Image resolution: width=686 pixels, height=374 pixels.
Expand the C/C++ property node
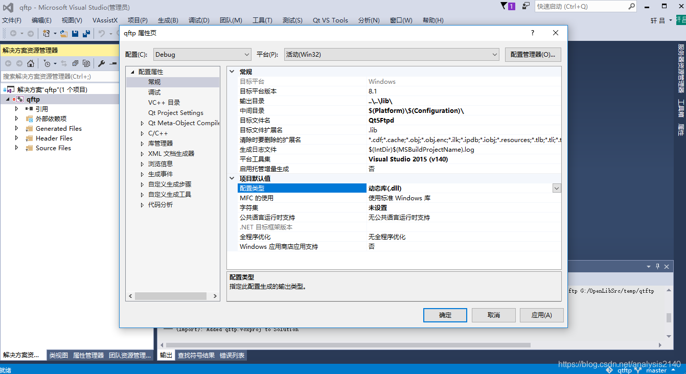[x=143, y=133]
